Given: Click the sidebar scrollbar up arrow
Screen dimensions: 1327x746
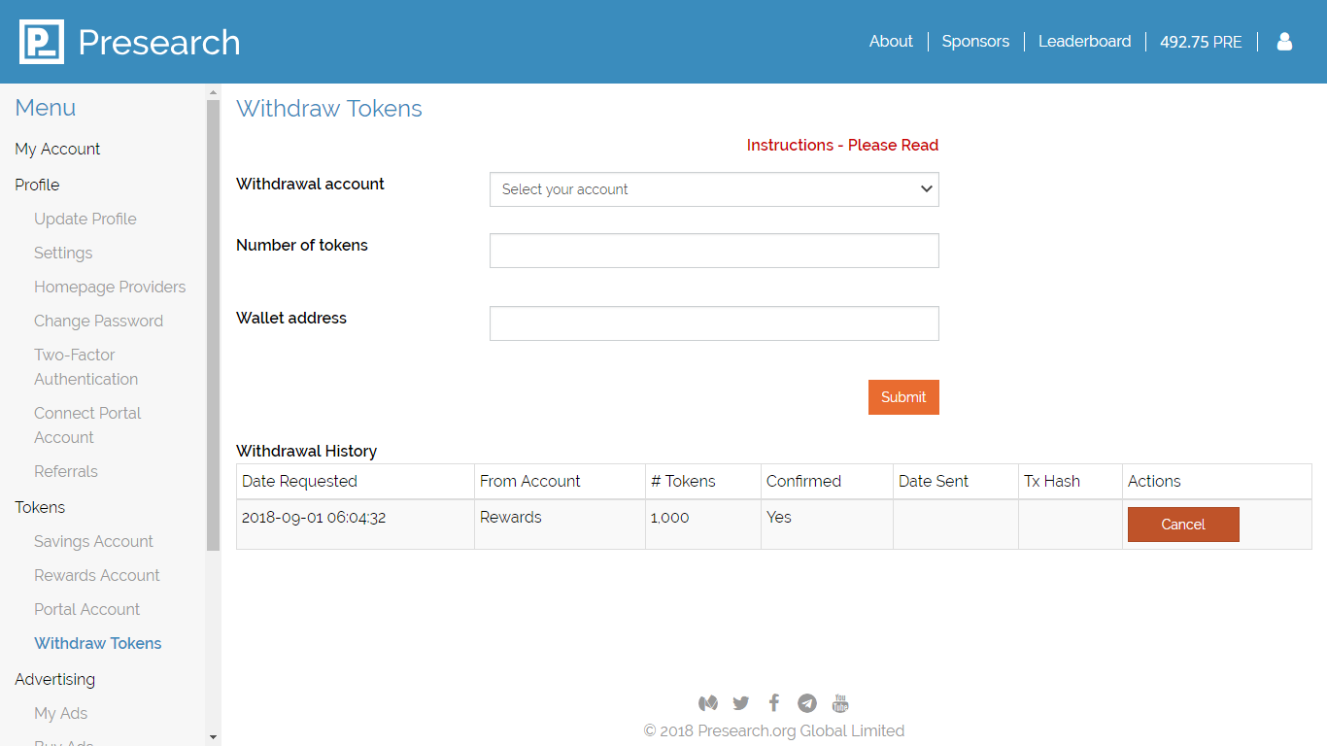Looking at the screenshot, I should coord(213,92).
